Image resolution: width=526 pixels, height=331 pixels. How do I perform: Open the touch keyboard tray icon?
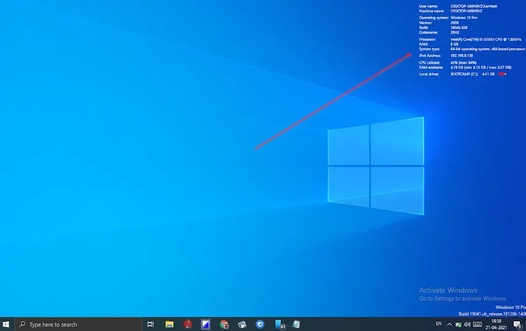point(477,324)
